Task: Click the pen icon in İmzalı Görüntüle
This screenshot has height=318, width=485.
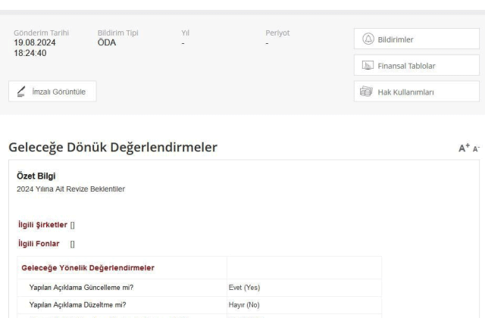Action: [23, 92]
